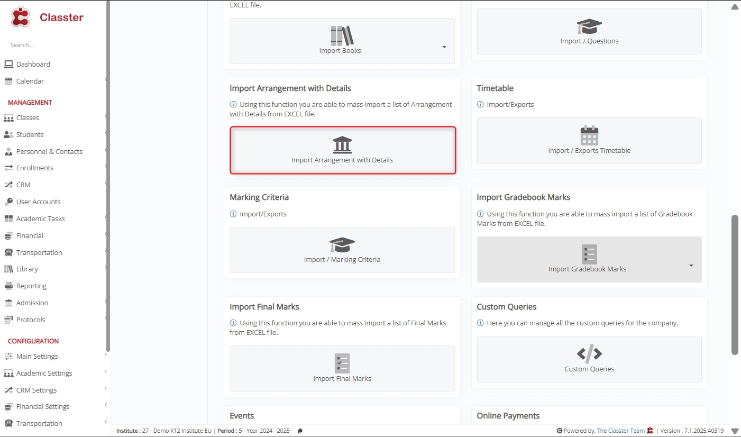Click the Import Arrangement with Details building icon

[342, 144]
